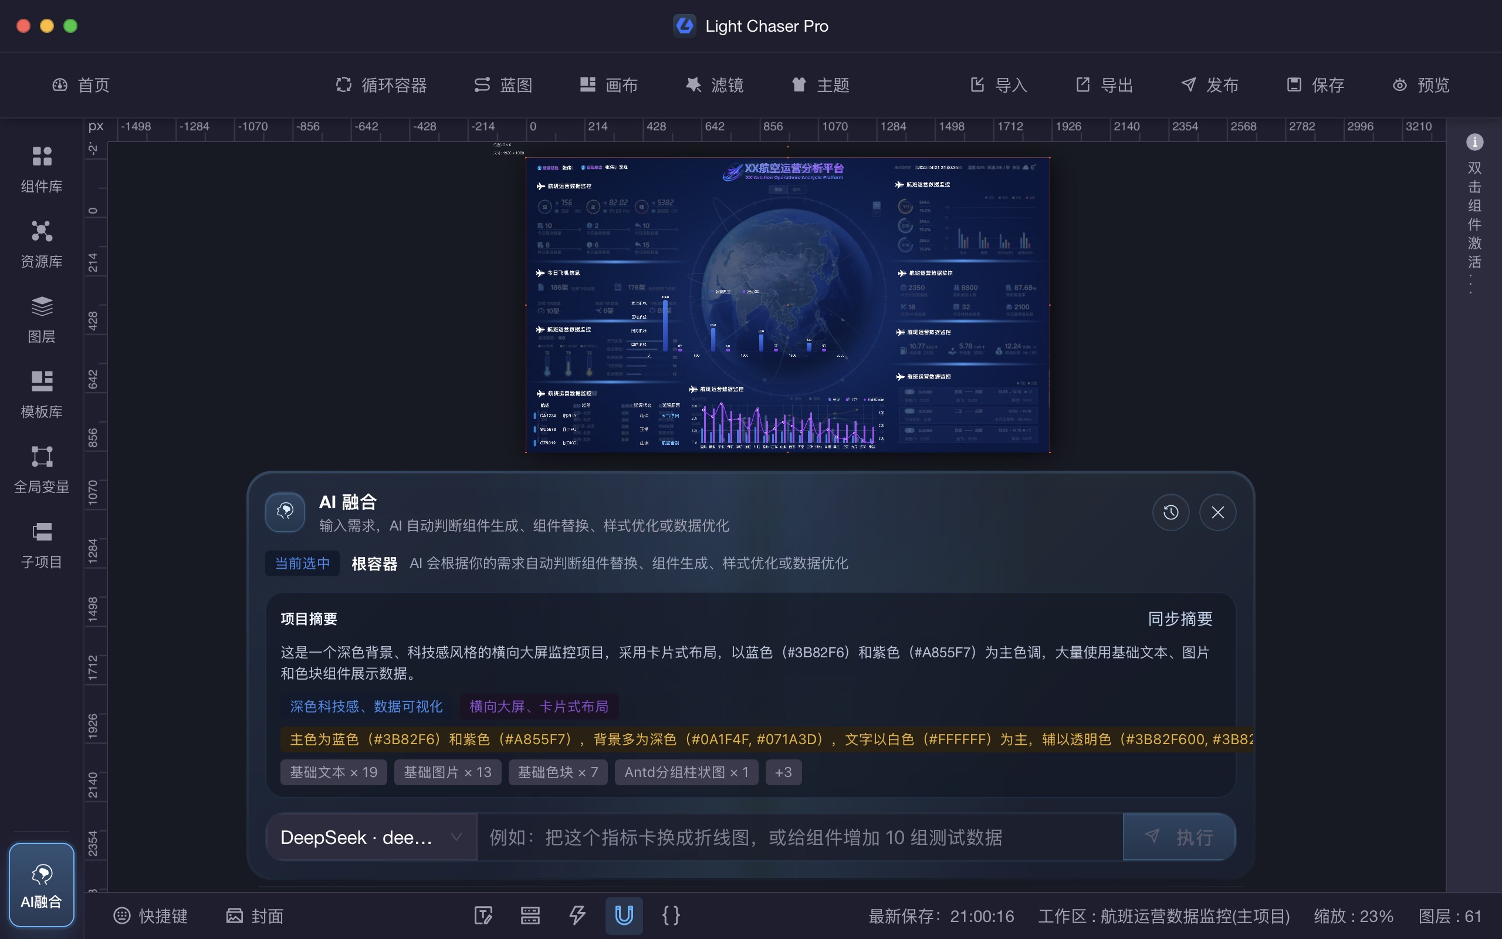
Task: Click the 导出 export button
Action: coord(1104,85)
